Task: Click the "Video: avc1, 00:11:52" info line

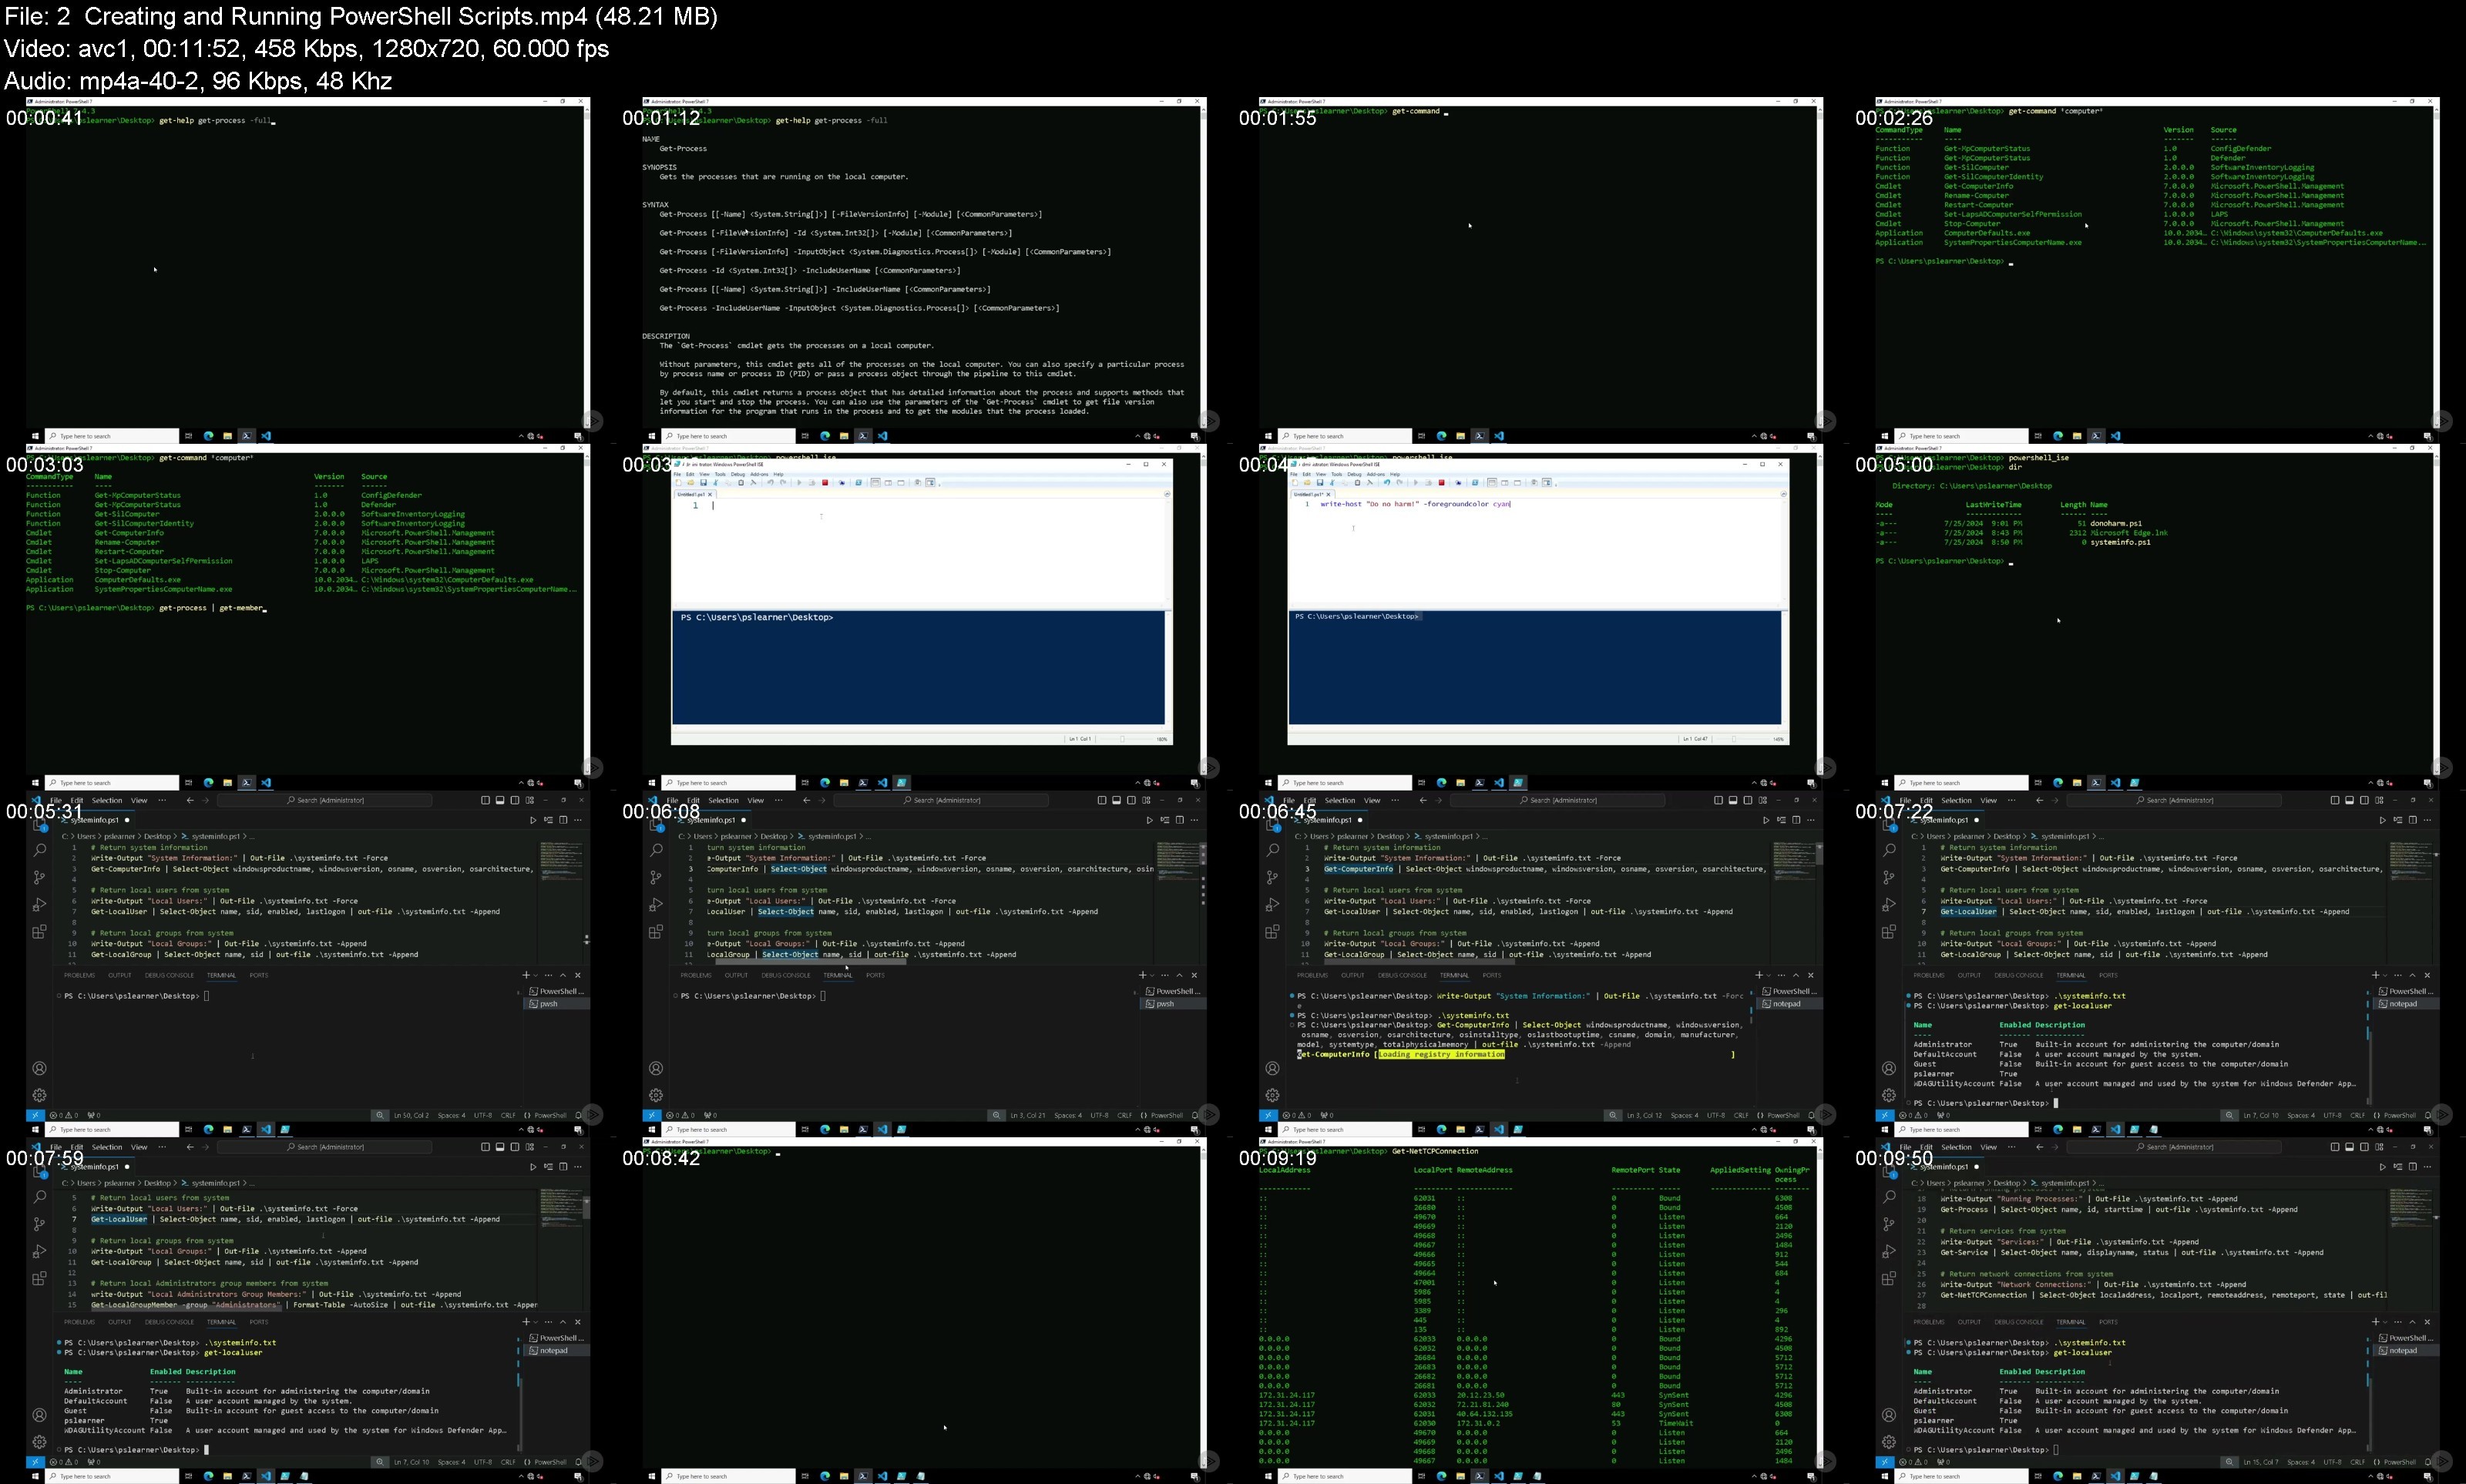Action: click(306, 48)
